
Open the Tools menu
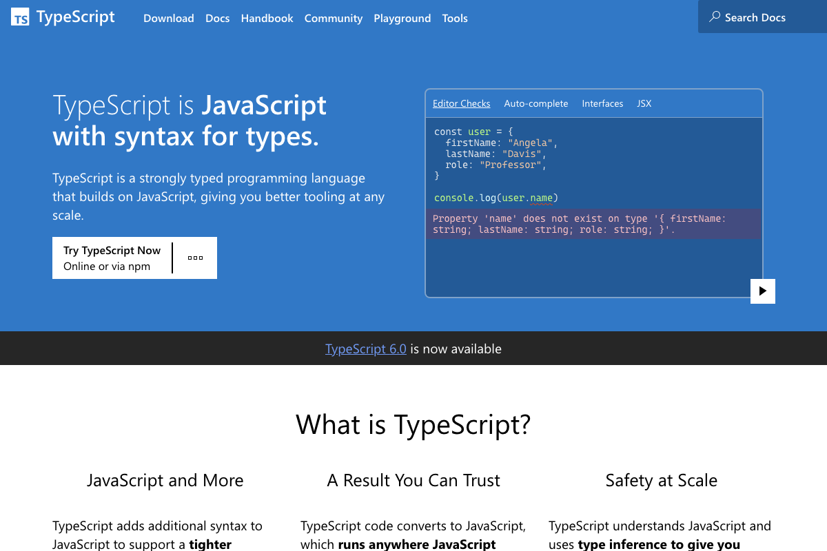pyautogui.click(x=454, y=19)
